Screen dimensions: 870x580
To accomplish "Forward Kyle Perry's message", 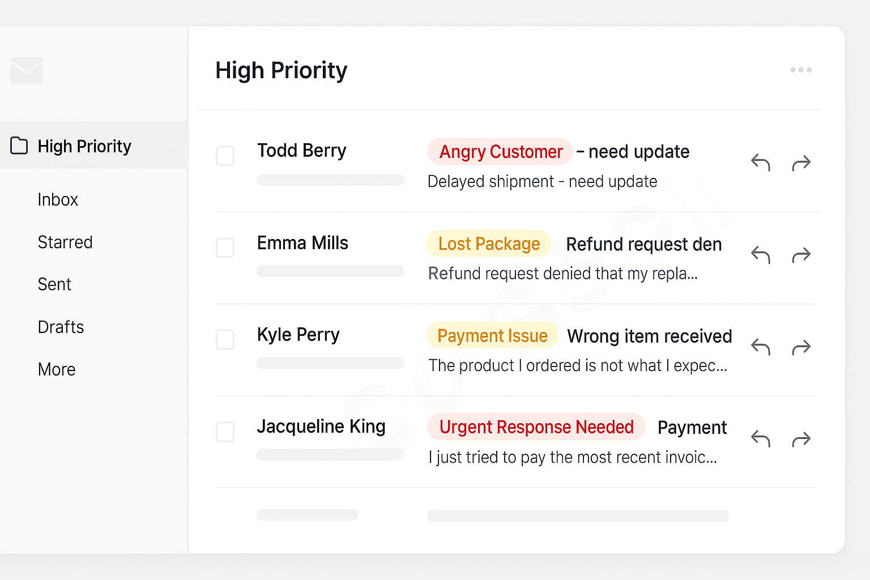I will (801, 347).
